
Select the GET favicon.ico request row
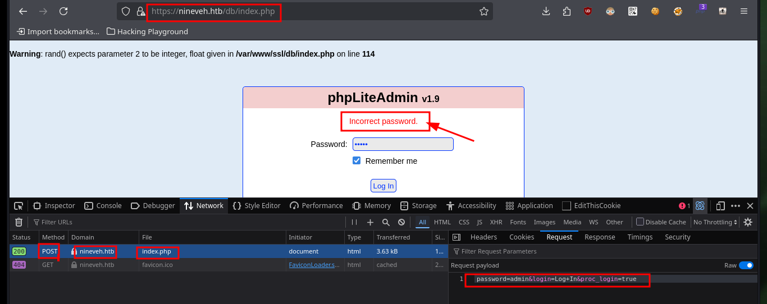click(x=229, y=265)
